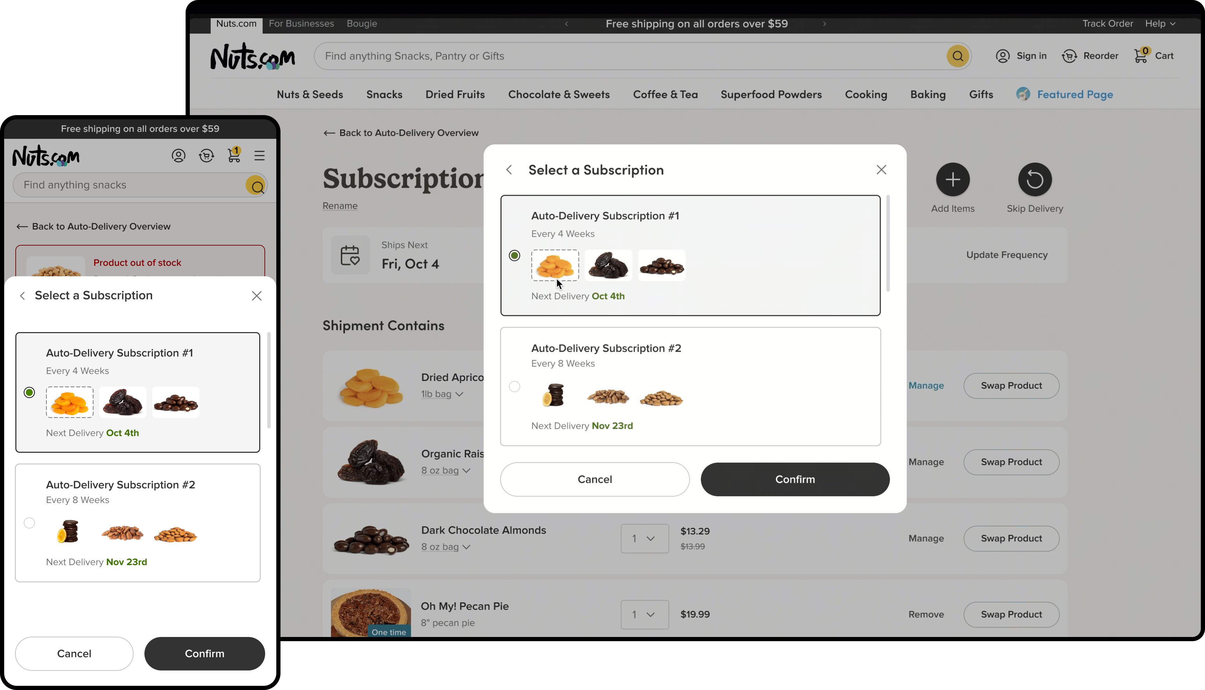Screen dimensions: 1205x690
Task: Select Subscription #2 radio in mobile sheet
Action: point(29,523)
